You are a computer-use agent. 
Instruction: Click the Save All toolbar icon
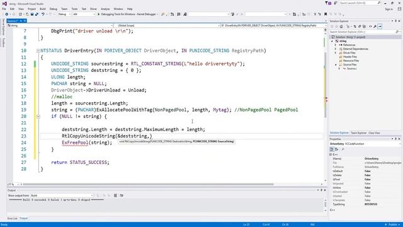[x=37, y=14]
